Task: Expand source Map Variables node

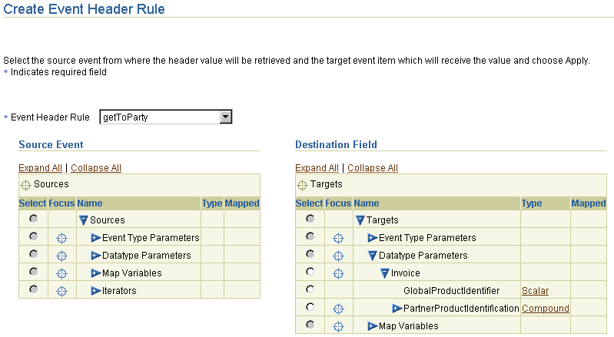Action: (x=96, y=273)
